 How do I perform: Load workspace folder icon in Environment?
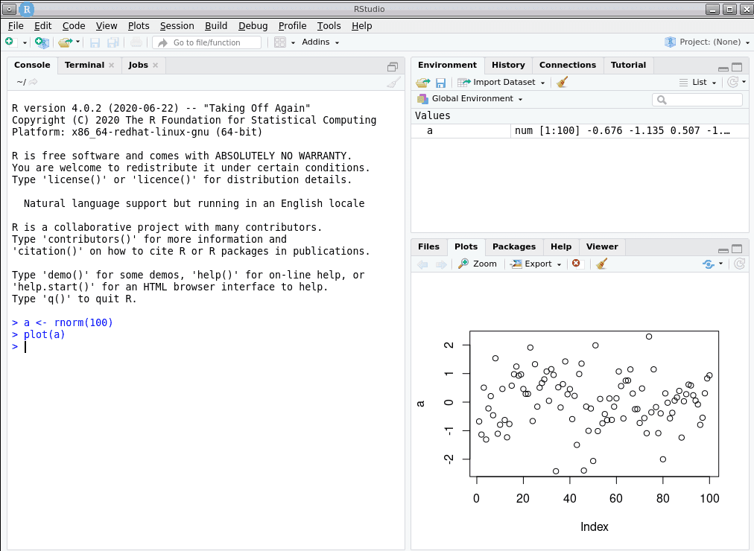[x=422, y=83]
